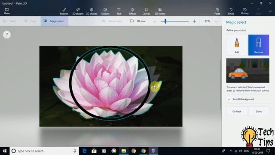This screenshot has width=275, height=155.
Task: Select the Remove refine tool
Action: [259, 45]
